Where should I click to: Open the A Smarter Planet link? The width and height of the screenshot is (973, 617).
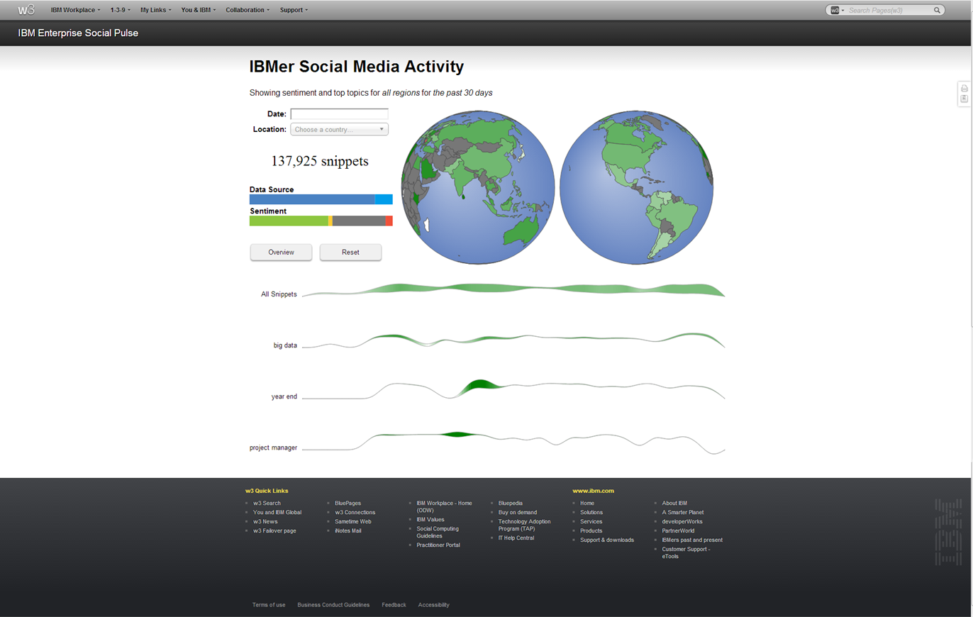tap(682, 512)
